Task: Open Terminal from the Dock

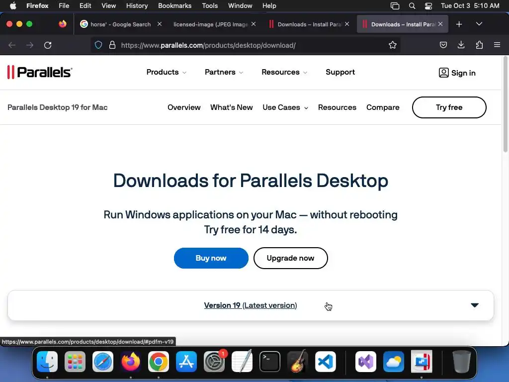Action: click(270, 362)
